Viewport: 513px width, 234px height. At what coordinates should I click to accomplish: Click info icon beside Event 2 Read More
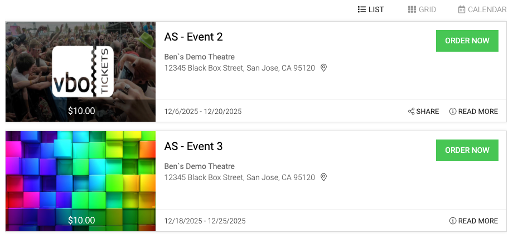(453, 112)
